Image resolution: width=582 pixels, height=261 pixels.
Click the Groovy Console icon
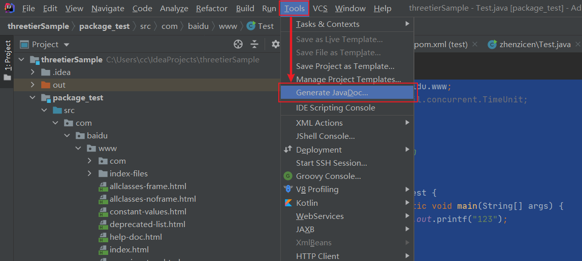tap(288, 176)
